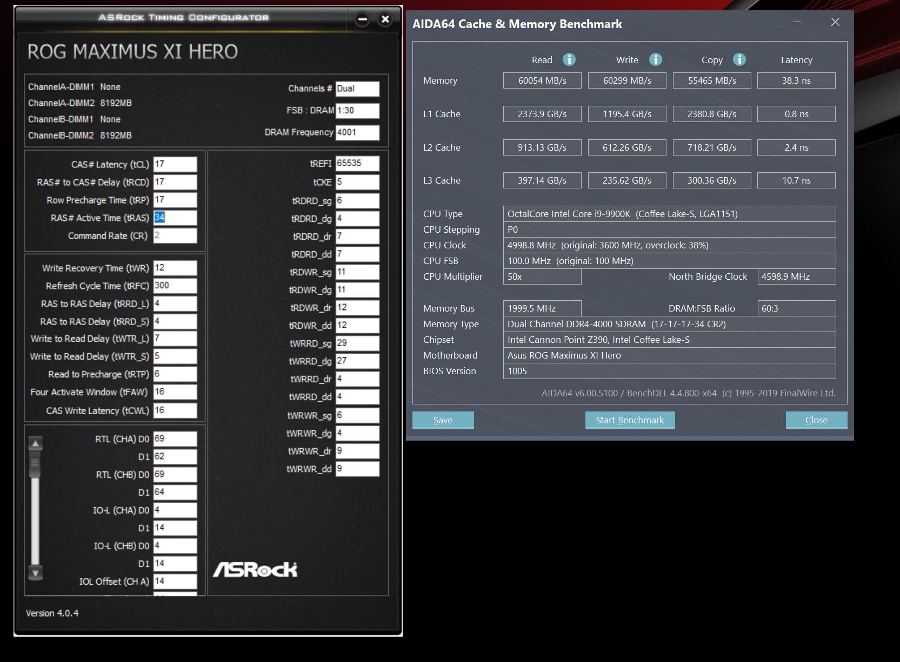The height and width of the screenshot is (662, 900).
Task: Select the FSB : DRAM ratio field
Action: click(357, 111)
